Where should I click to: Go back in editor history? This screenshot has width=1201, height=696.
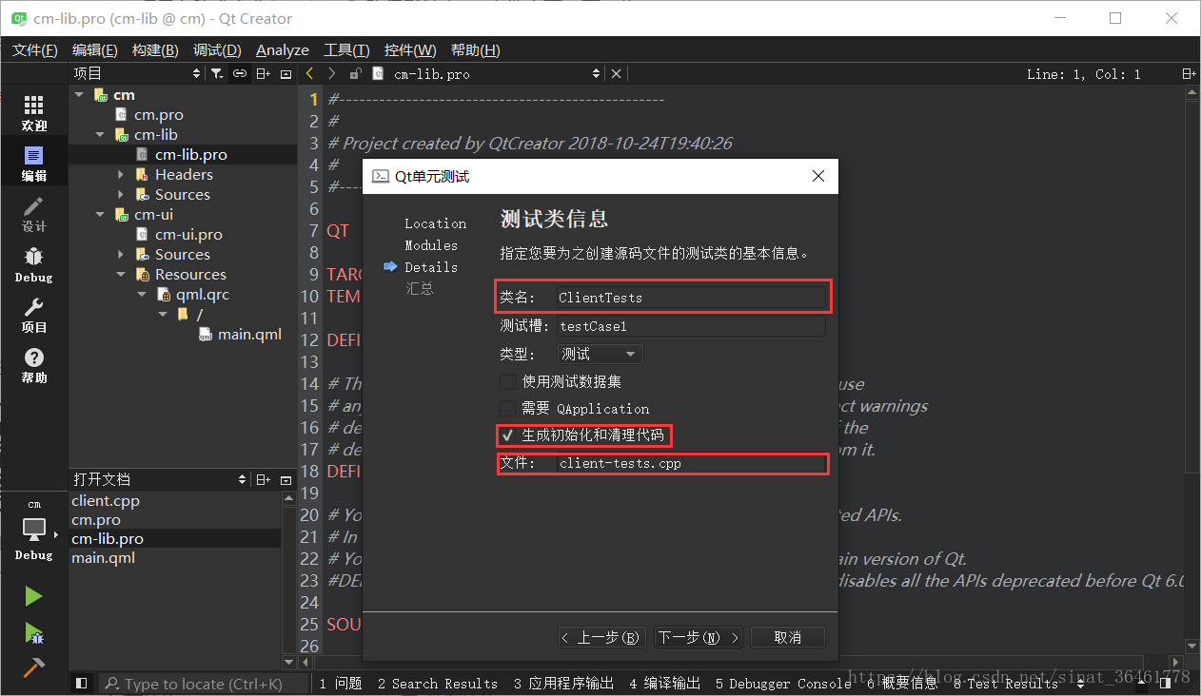309,73
